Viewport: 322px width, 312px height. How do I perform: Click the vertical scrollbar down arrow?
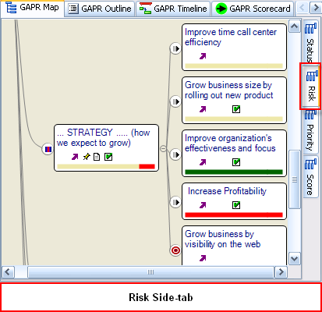[x=295, y=259]
